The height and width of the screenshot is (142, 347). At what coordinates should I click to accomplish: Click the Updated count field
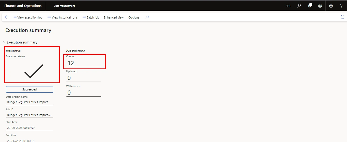(84, 78)
